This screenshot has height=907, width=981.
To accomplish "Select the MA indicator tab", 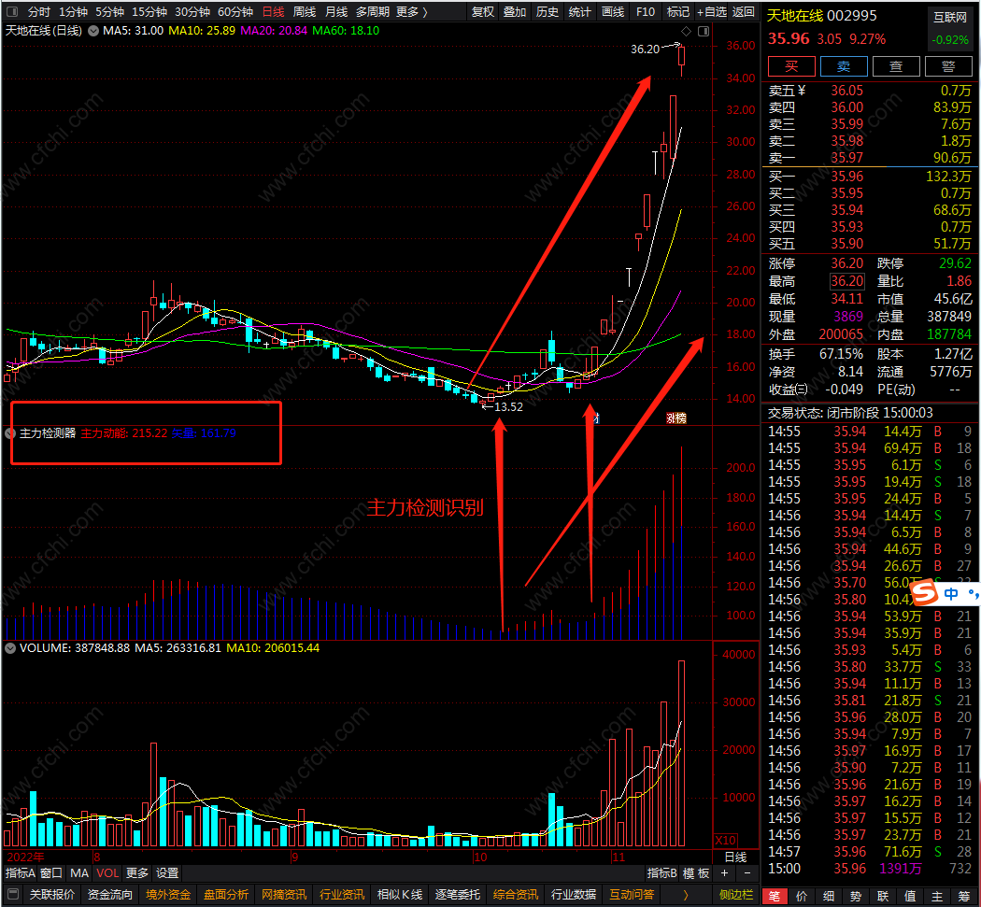I will [79, 873].
